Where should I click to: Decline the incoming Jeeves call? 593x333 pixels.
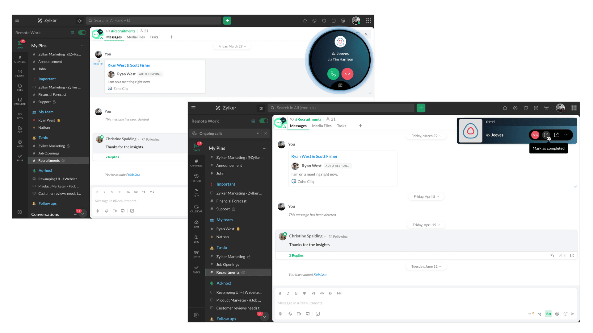point(347,74)
